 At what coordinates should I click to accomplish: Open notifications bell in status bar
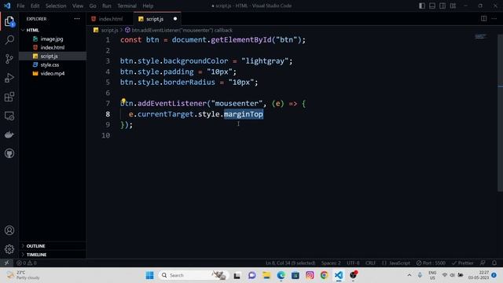[x=494, y=263]
